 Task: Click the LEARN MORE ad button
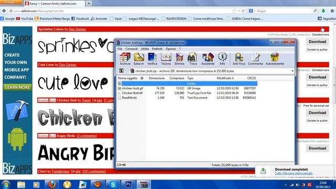pyautogui.click(x=17, y=88)
